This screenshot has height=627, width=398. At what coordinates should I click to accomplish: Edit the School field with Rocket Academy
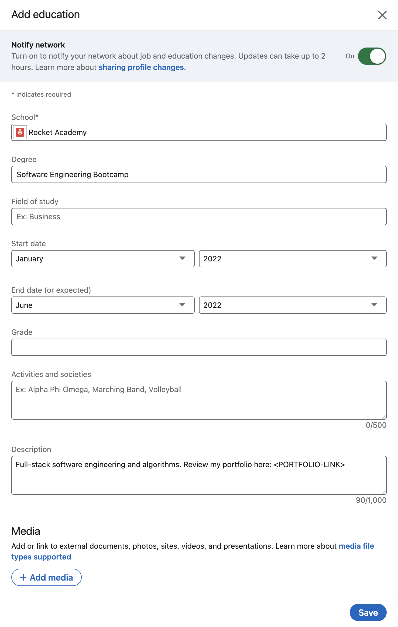coord(205,132)
